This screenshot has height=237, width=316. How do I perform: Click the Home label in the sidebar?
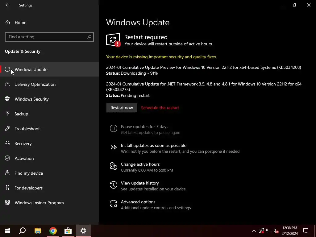point(21,23)
